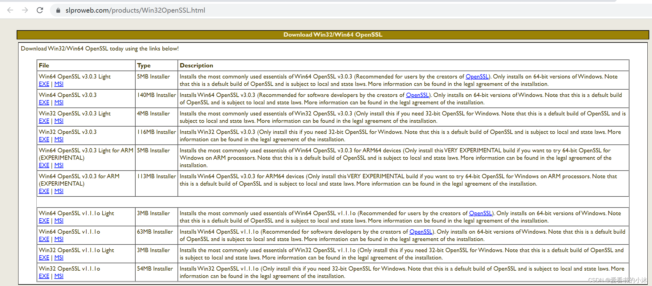652x286 pixels.
Task: Download Win64 v3.0.3 for ARM EXE
Action: pyautogui.click(x=44, y=191)
